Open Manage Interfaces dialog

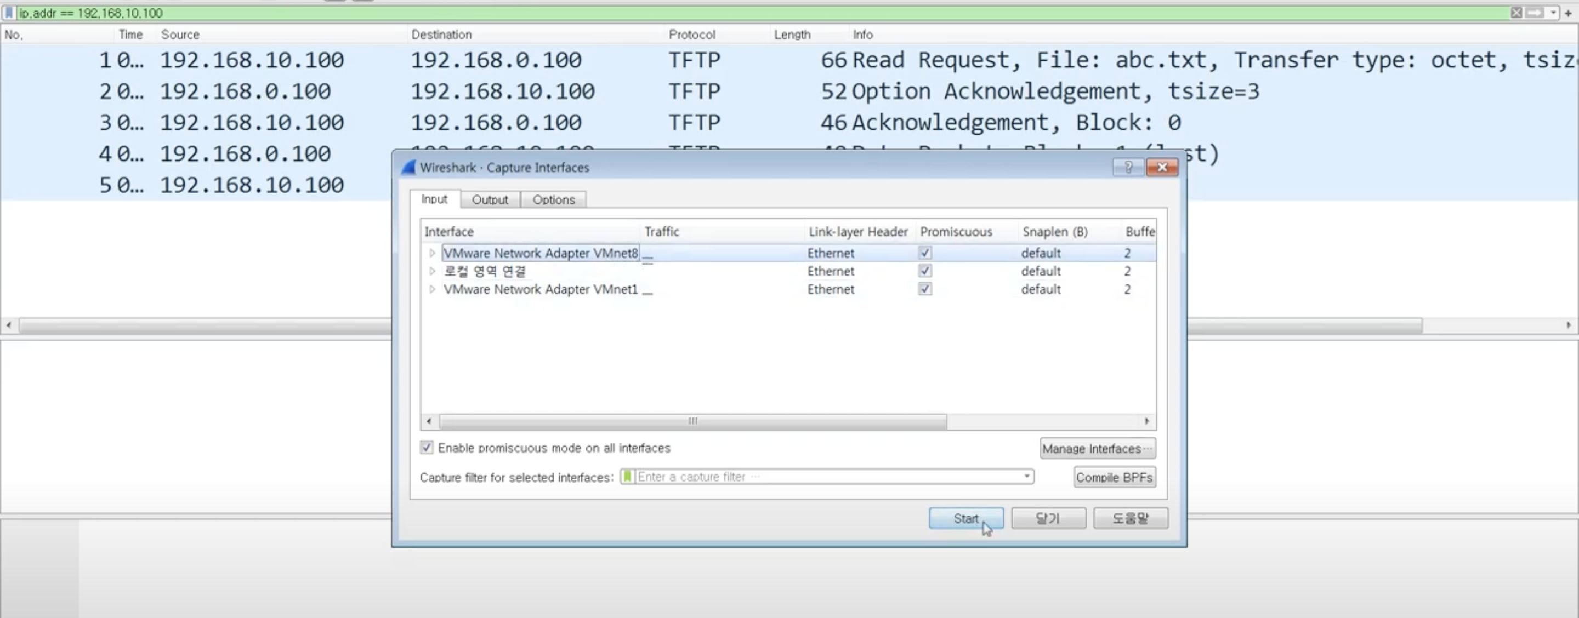(1097, 448)
